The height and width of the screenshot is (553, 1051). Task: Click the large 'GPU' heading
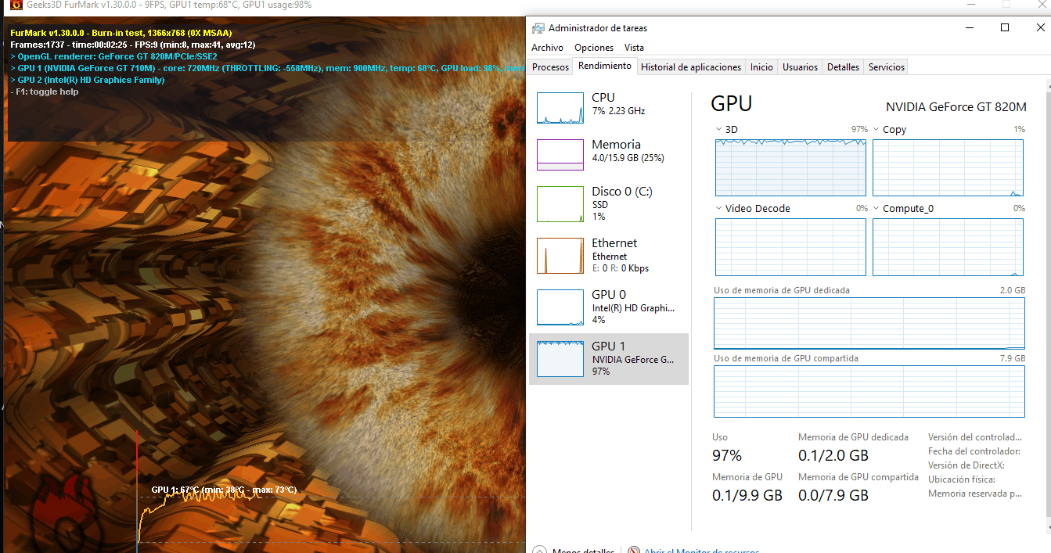(x=731, y=104)
